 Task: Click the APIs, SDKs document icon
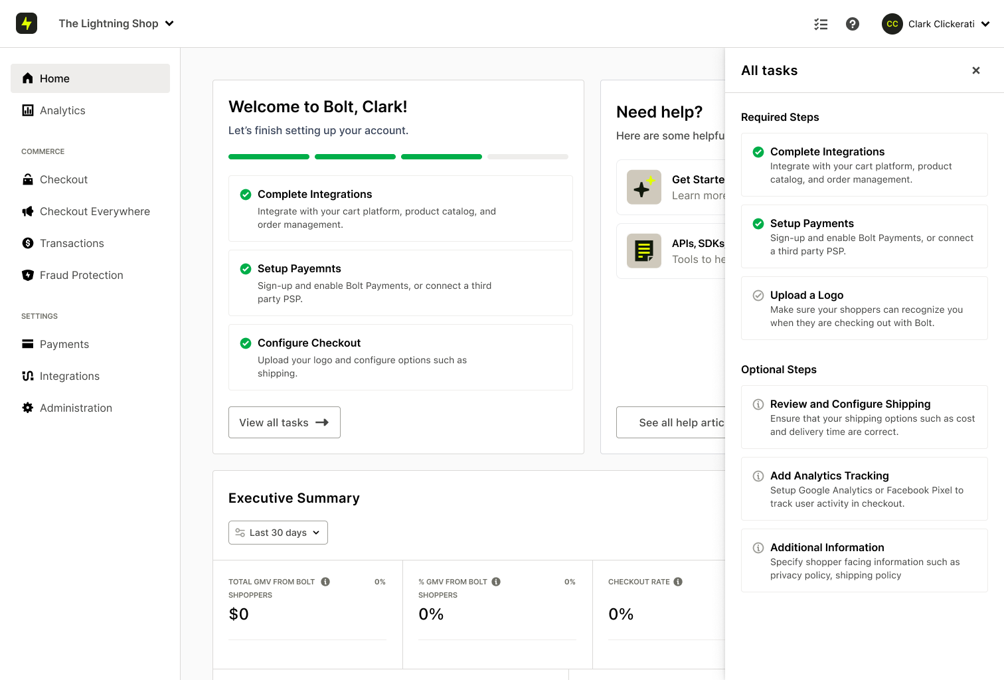point(643,251)
